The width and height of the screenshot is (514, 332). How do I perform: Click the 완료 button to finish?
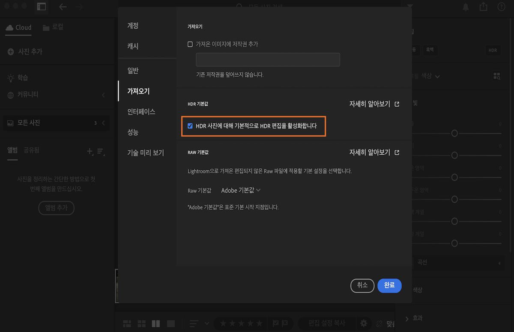click(x=389, y=285)
